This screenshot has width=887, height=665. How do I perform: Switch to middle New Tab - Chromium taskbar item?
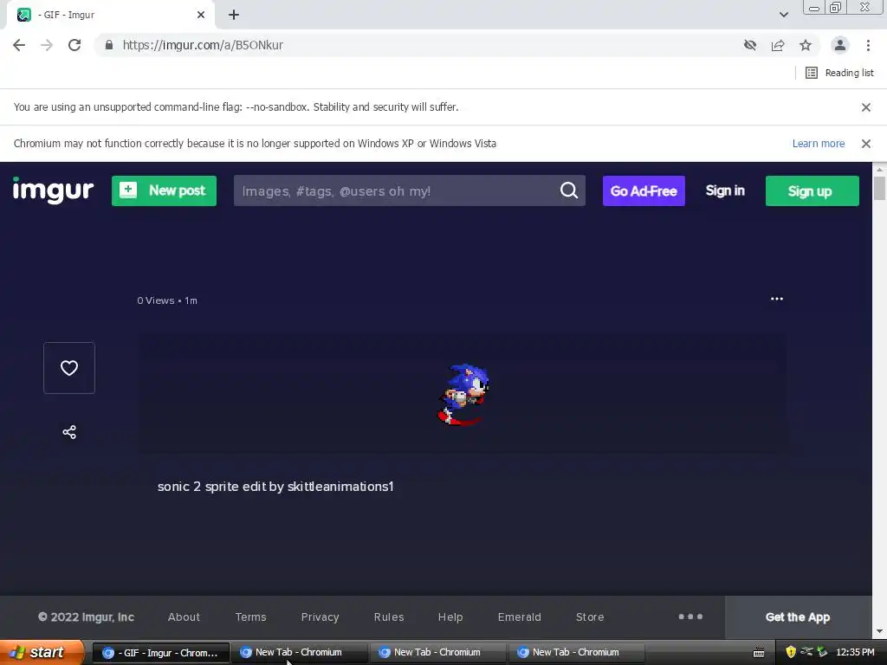437,653
